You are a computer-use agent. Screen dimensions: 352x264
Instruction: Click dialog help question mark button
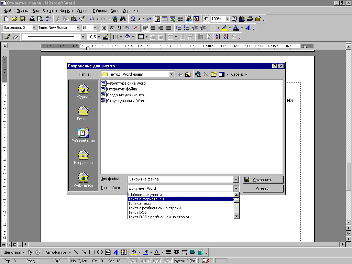275,66
